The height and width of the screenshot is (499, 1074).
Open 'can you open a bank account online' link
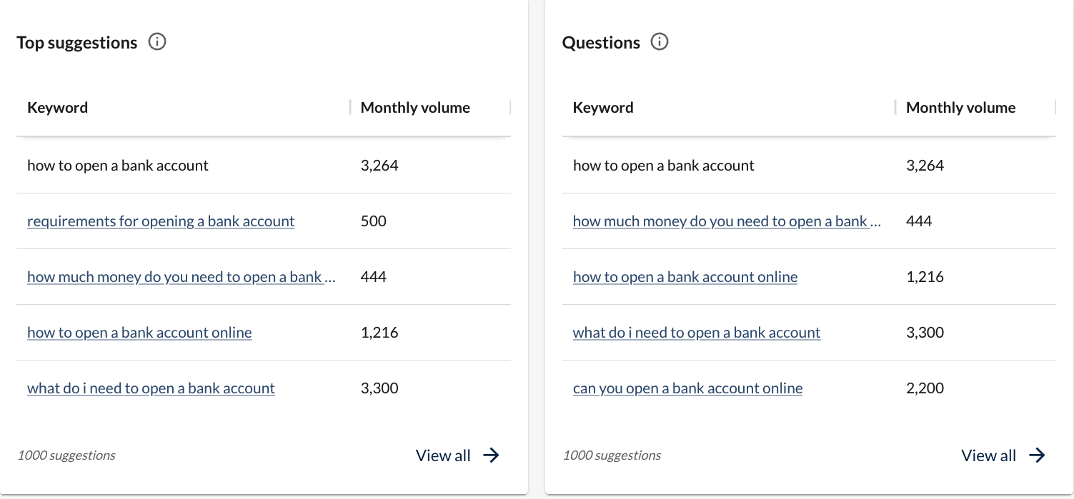tap(687, 388)
